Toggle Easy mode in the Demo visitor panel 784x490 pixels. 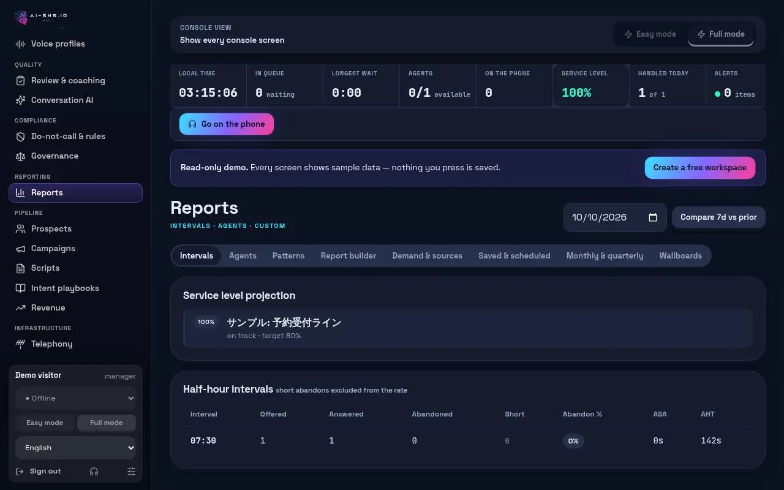(x=45, y=423)
